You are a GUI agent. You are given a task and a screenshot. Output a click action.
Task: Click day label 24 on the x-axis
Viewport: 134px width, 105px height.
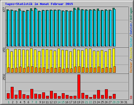pos(98,102)
